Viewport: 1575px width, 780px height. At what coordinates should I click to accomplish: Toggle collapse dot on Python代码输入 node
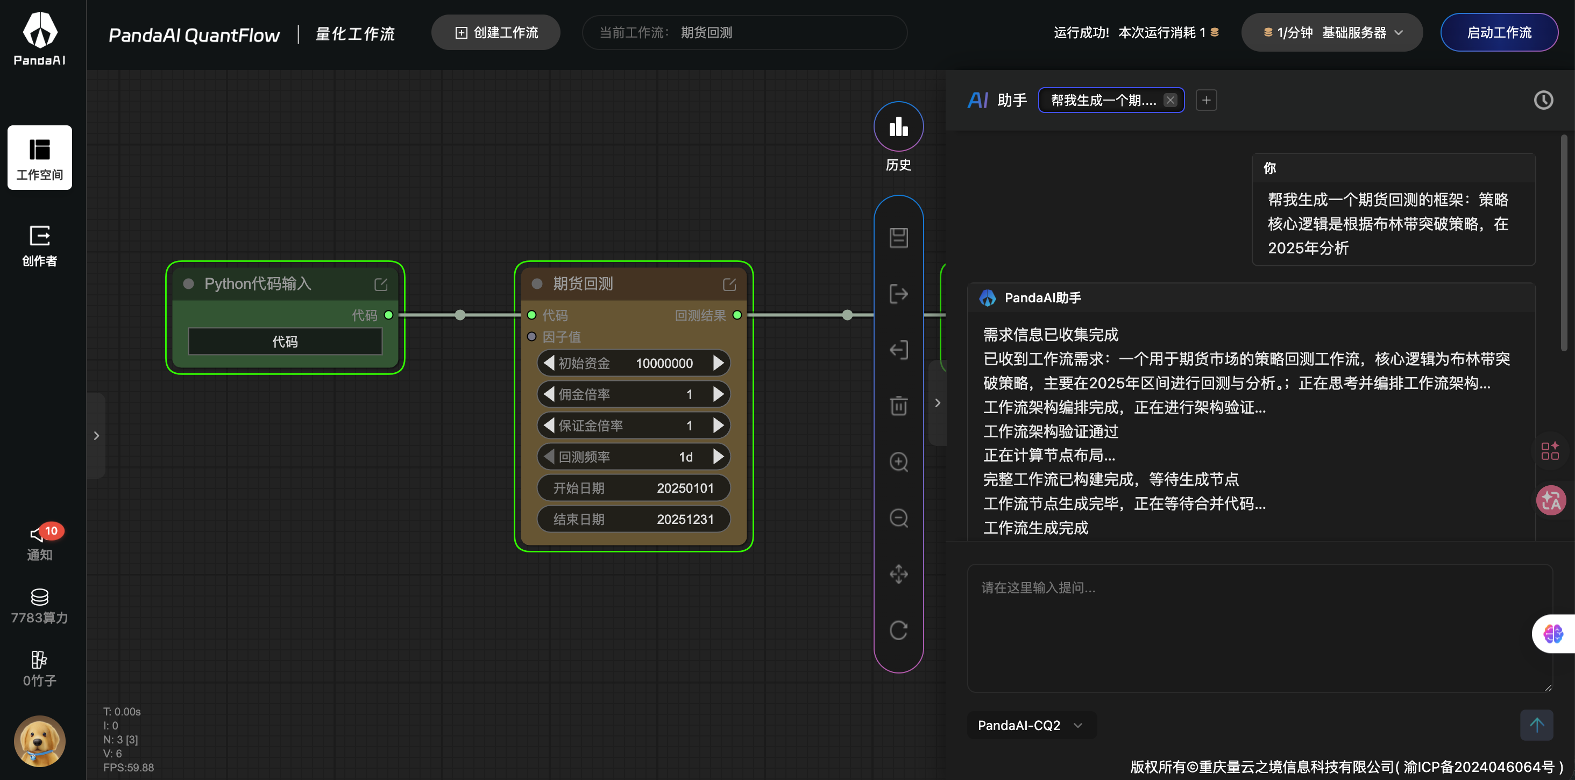click(189, 283)
